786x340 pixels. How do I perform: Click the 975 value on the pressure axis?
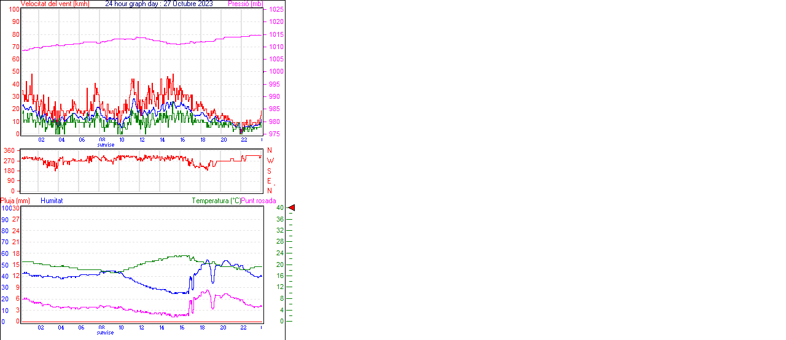pyautogui.click(x=274, y=134)
